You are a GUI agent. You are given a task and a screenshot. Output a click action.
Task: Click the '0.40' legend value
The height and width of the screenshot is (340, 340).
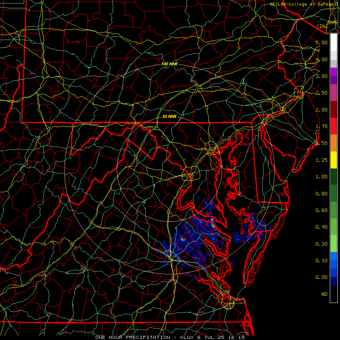pyautogui.click(x=321, y=227)
